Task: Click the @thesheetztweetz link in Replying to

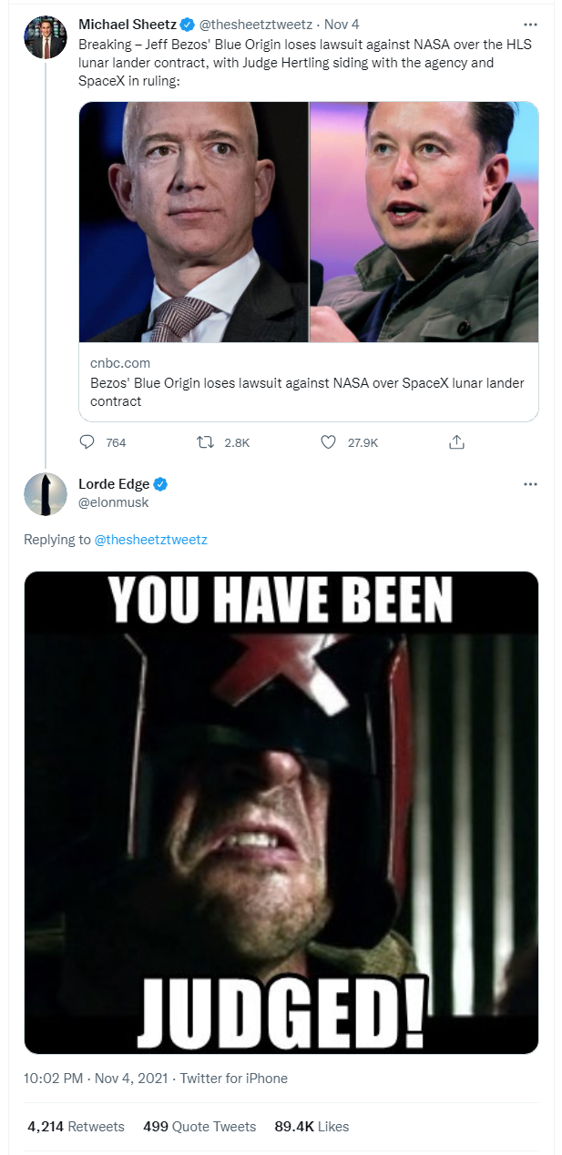Action: coord(151,540)
